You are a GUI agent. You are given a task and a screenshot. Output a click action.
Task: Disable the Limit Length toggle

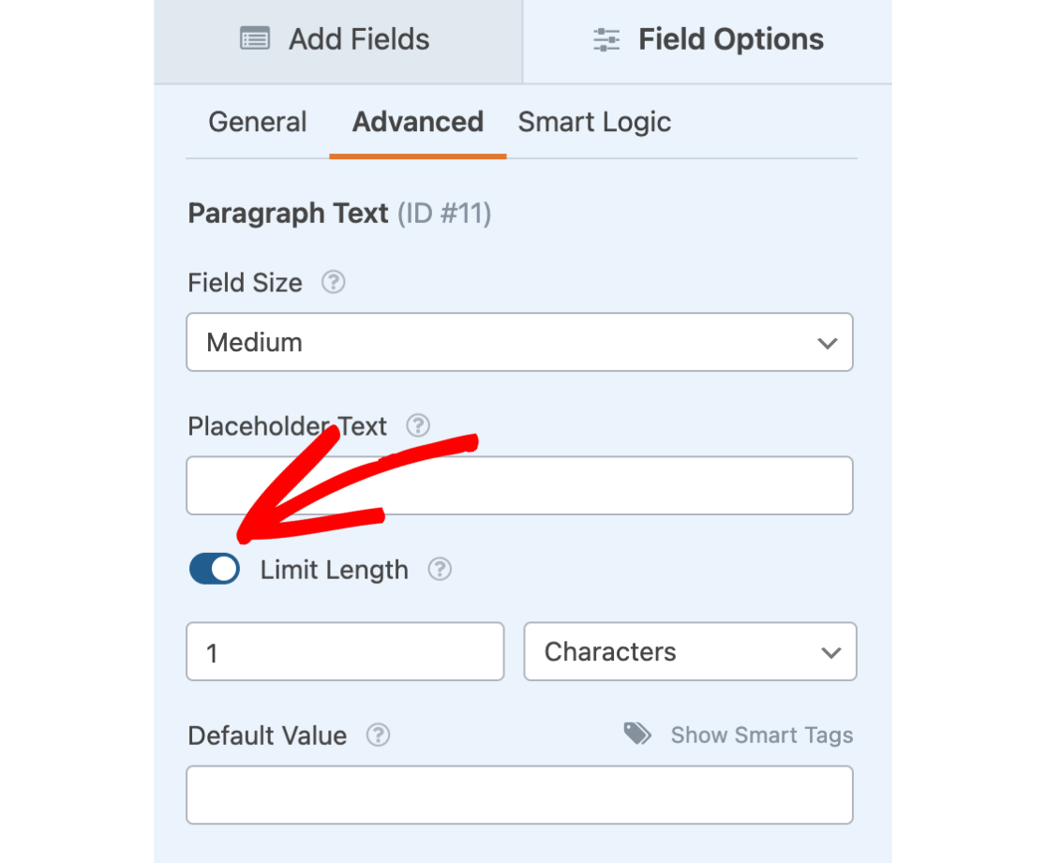pos(215,569)
